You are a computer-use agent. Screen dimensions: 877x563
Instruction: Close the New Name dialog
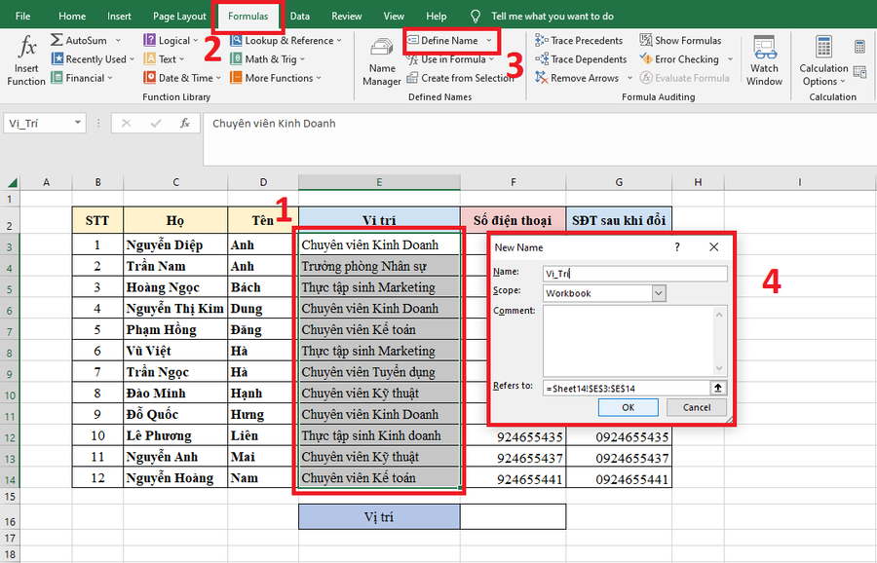click(713, 246)
